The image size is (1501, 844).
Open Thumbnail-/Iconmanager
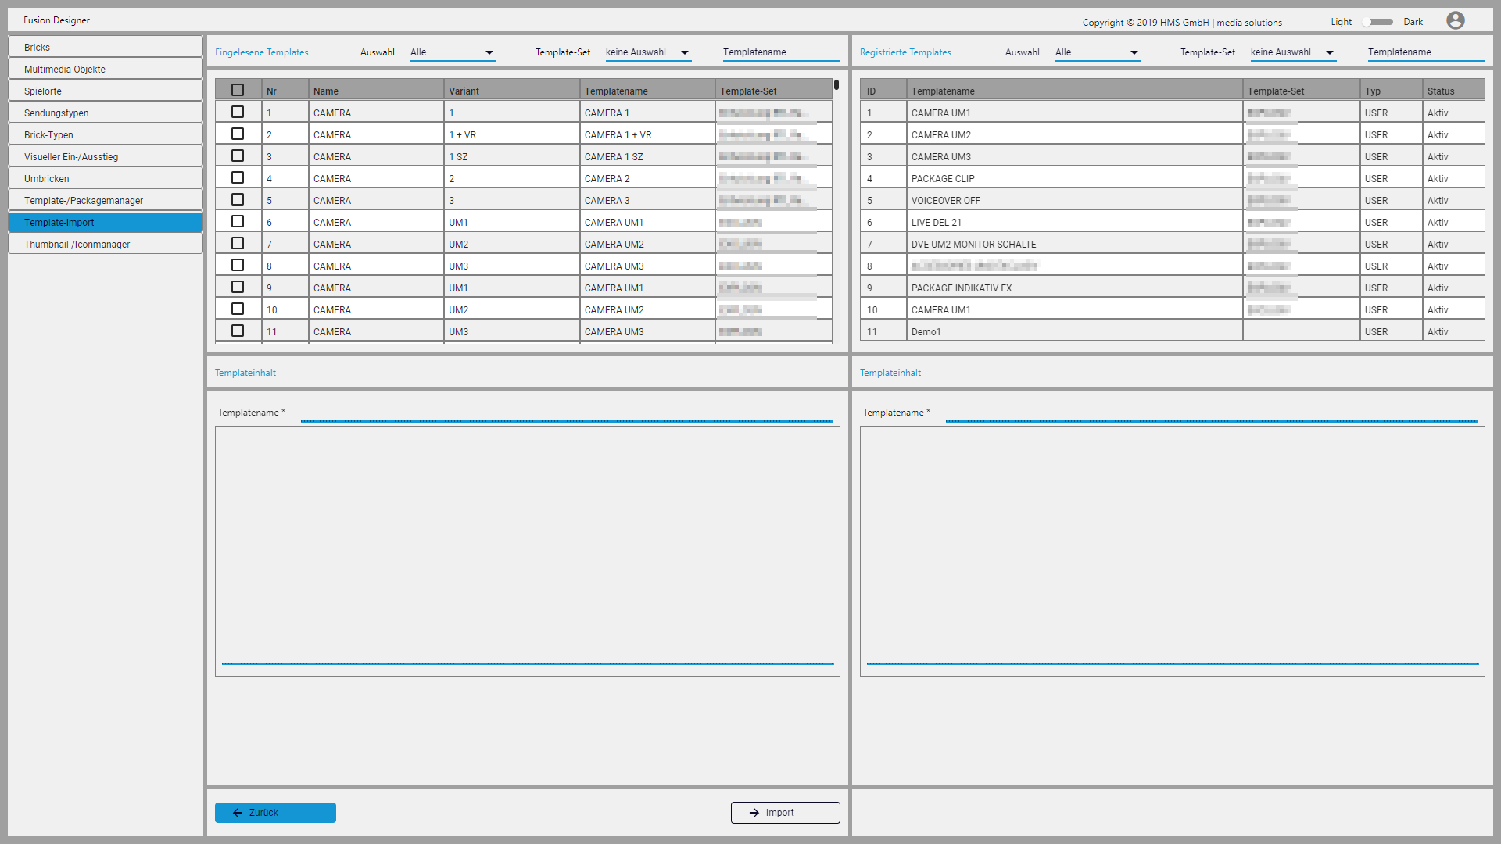105,244
